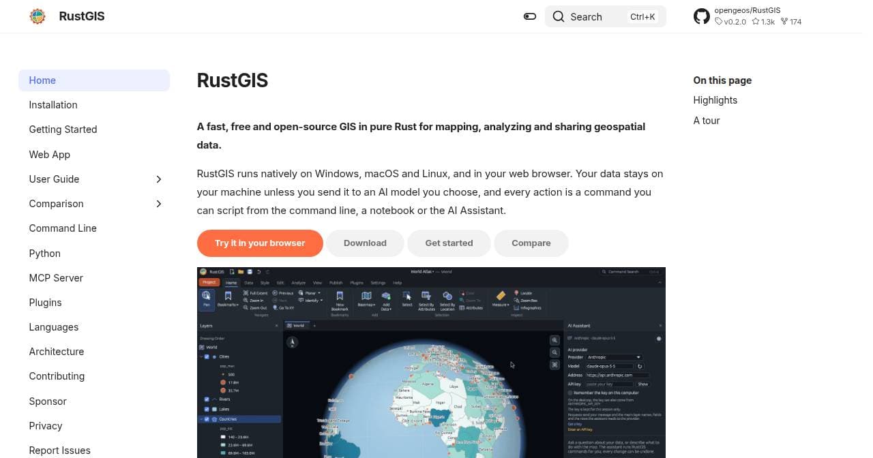The height and width of the screenshot is (458, 873).
Task: Jump to Highlights in On this page
Action: (715, 100)
